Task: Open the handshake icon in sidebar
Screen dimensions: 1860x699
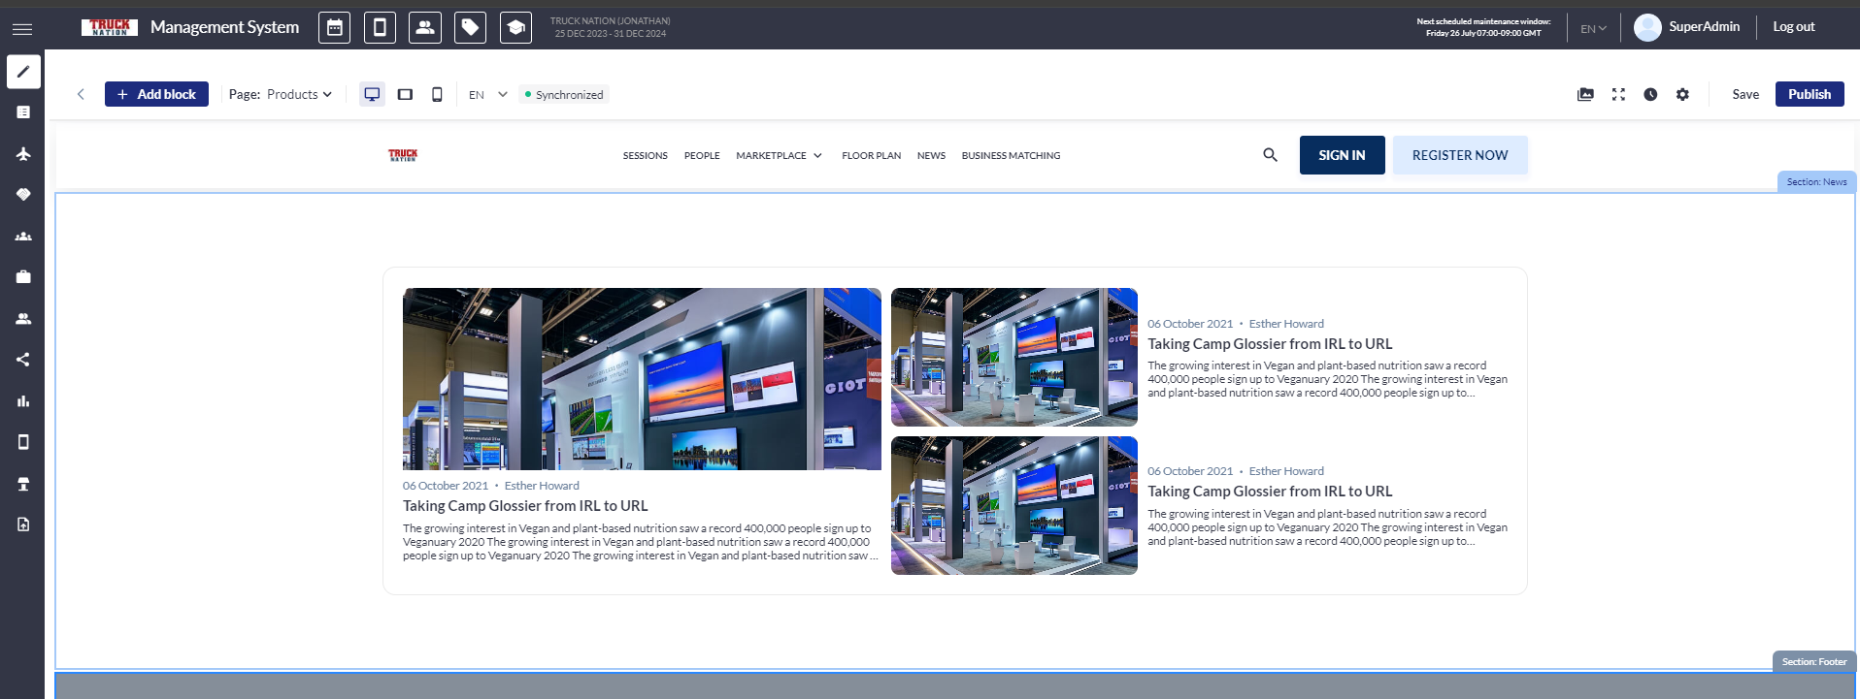Action: tap(23, 195)
